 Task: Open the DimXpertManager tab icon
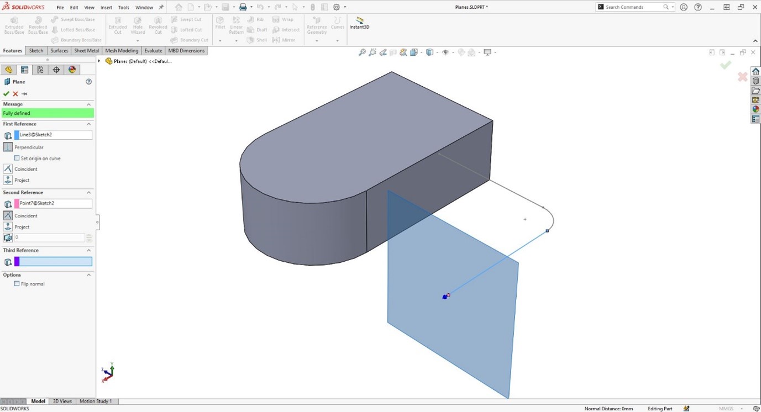point(56,69)
